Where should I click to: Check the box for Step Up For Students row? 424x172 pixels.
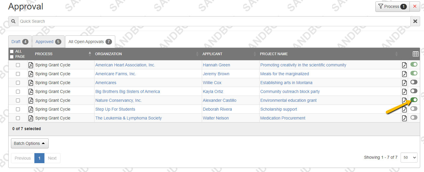click(18, 109)
